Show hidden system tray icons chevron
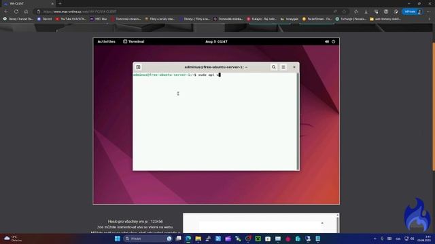 pos(375,239)
